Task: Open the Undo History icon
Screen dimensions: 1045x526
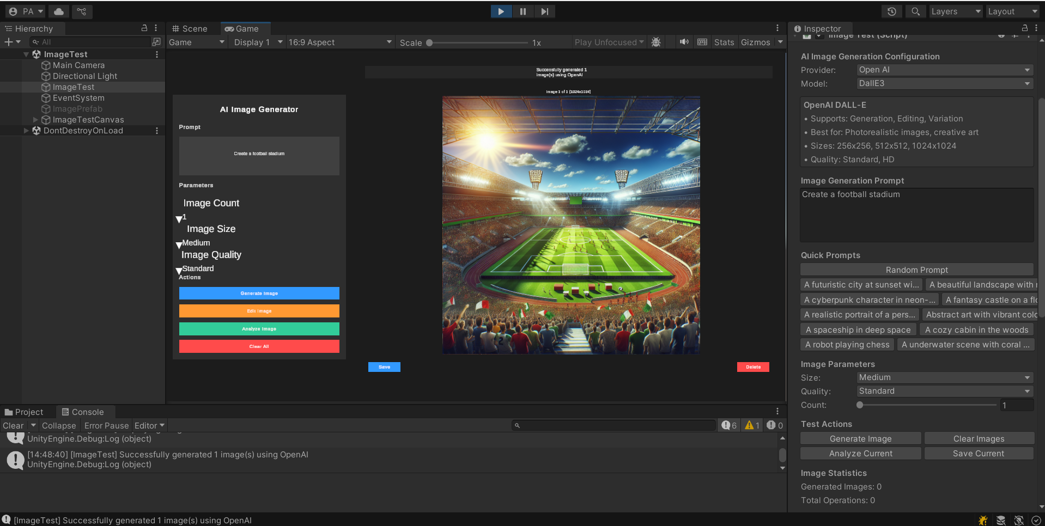Action: (891, 11)
